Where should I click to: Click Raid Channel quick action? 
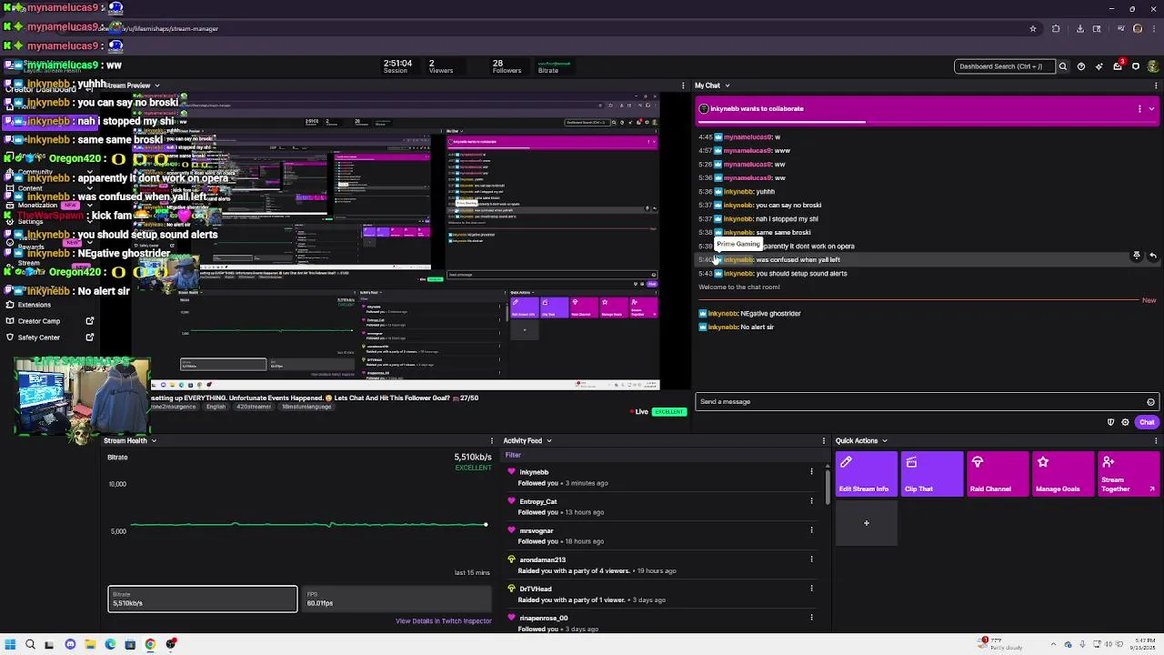(x=998, y=474)
